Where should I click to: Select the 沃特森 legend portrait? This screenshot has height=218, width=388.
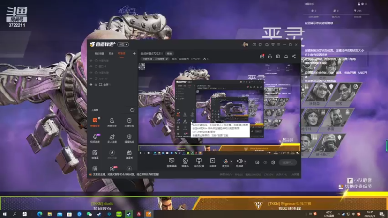click(x=320, y=94)
